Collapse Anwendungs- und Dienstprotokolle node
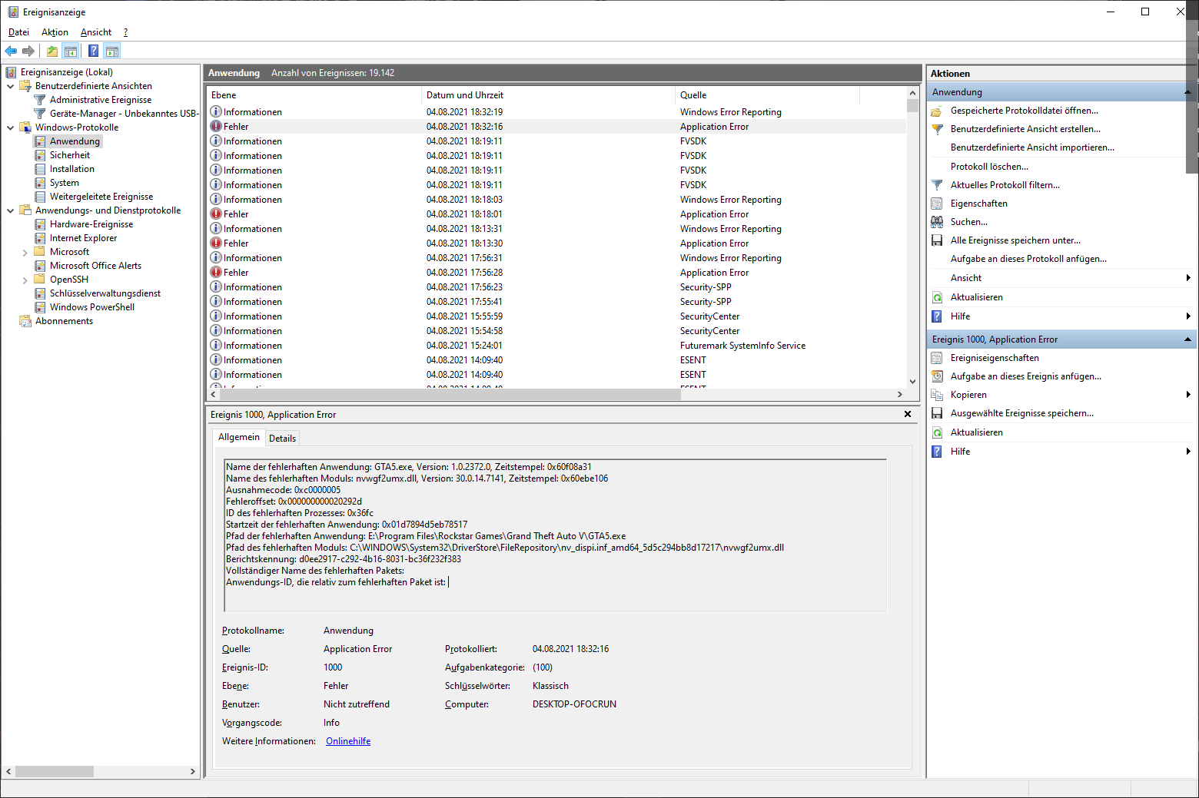This screenshot has width=1199, height=798. 10,210
